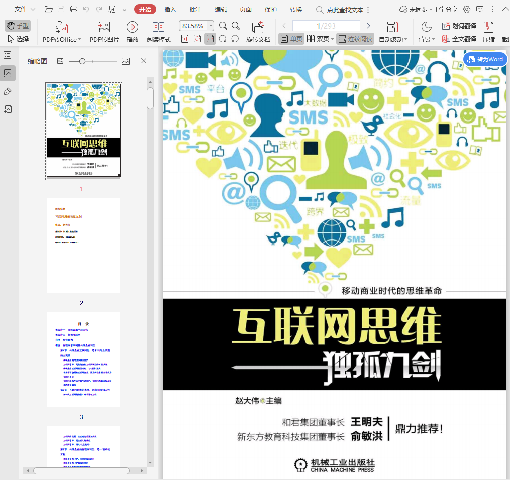Open the 文件 menu
510x480 pixels.
coord(20,9)
